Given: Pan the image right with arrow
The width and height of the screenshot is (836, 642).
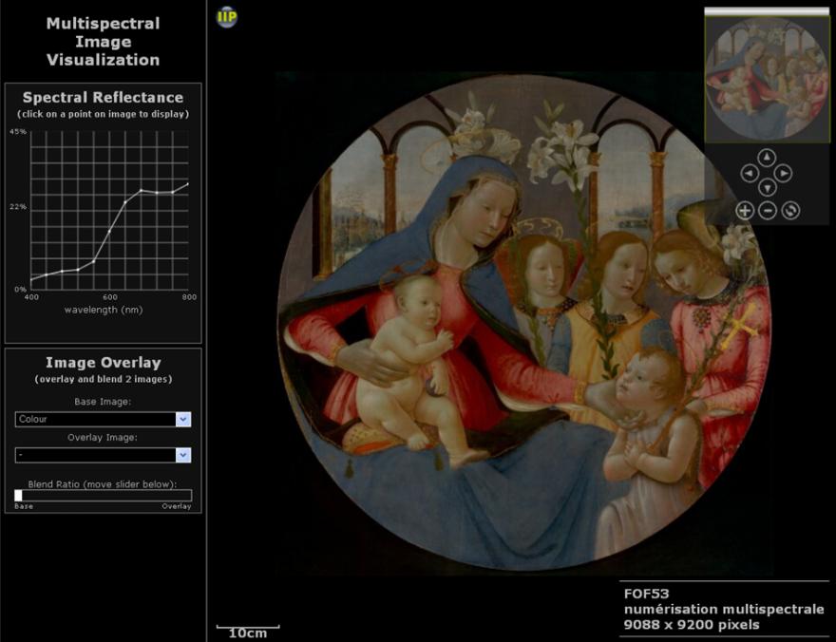Looking at the screenshot, I should coord(783,174).
